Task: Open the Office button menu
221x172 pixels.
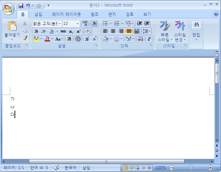Action: coord(8,9)
